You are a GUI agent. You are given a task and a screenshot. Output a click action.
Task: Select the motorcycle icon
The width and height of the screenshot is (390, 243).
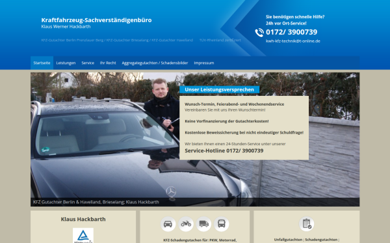(x=186, y=224)
